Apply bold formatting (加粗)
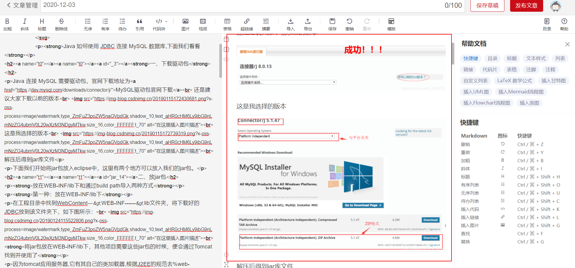This screenshot has height=268, width=575. point(8,24)
